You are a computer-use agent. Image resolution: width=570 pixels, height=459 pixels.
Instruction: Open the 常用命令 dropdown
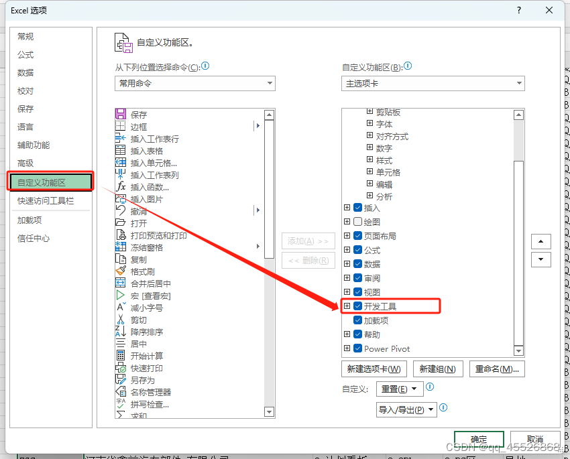[x=195, y=83]
